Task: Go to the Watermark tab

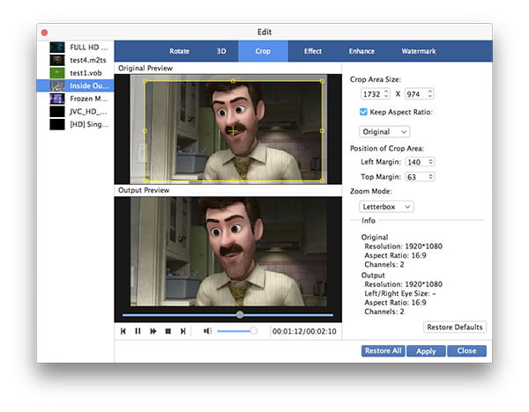Action: pos(419,51)
